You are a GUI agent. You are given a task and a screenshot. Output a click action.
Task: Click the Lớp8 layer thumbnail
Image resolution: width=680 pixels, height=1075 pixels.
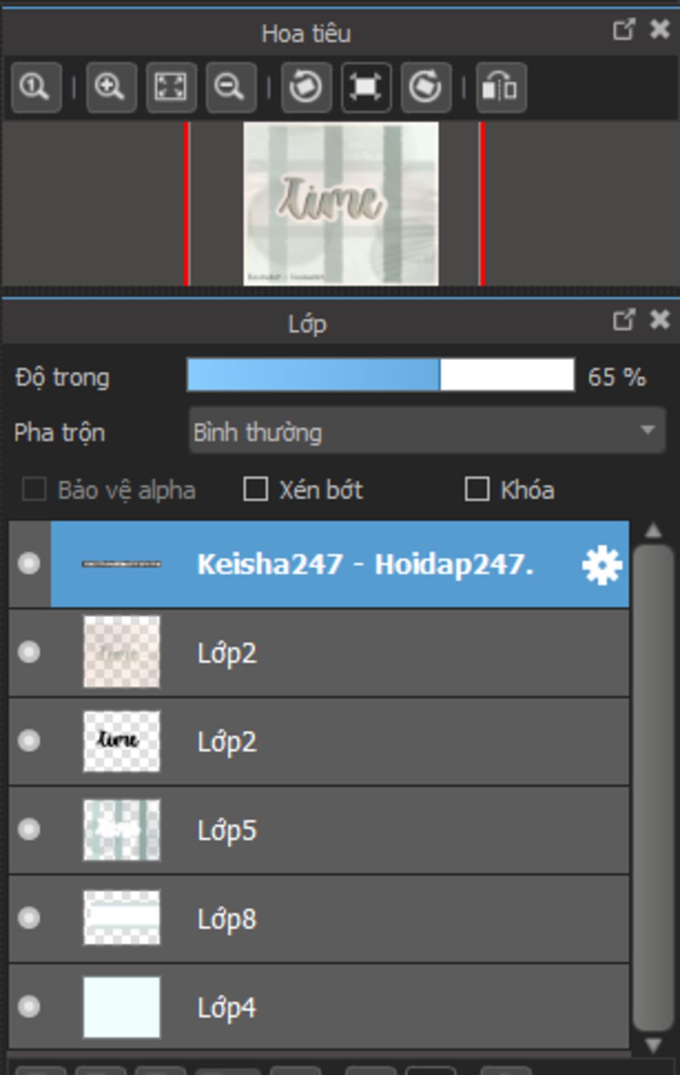pyautogui.click(x=122, y=918)
